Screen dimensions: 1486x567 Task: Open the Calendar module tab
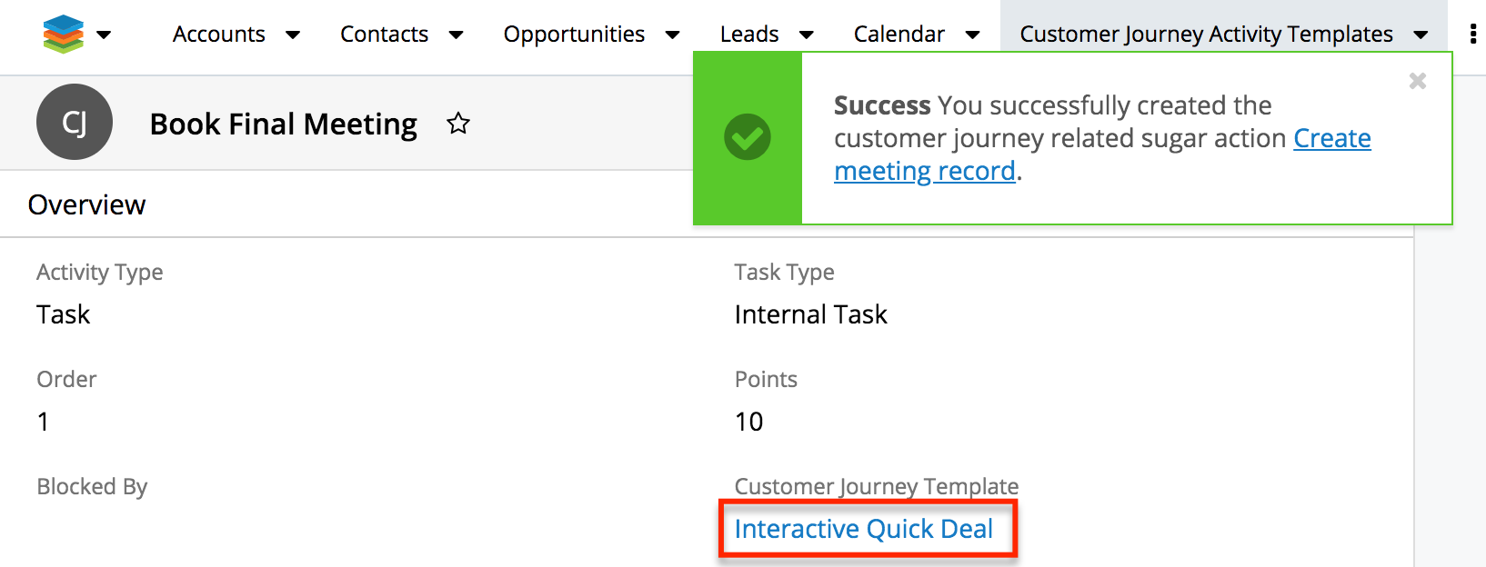point(899,35)
